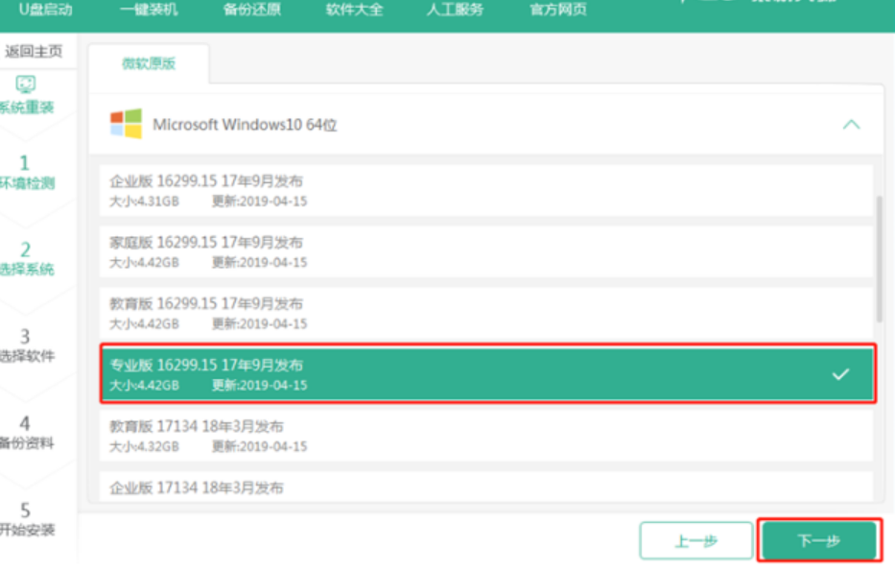Open the U盘启动 menu item
Viewport: 895px width, 572px height.
point(46,10)
